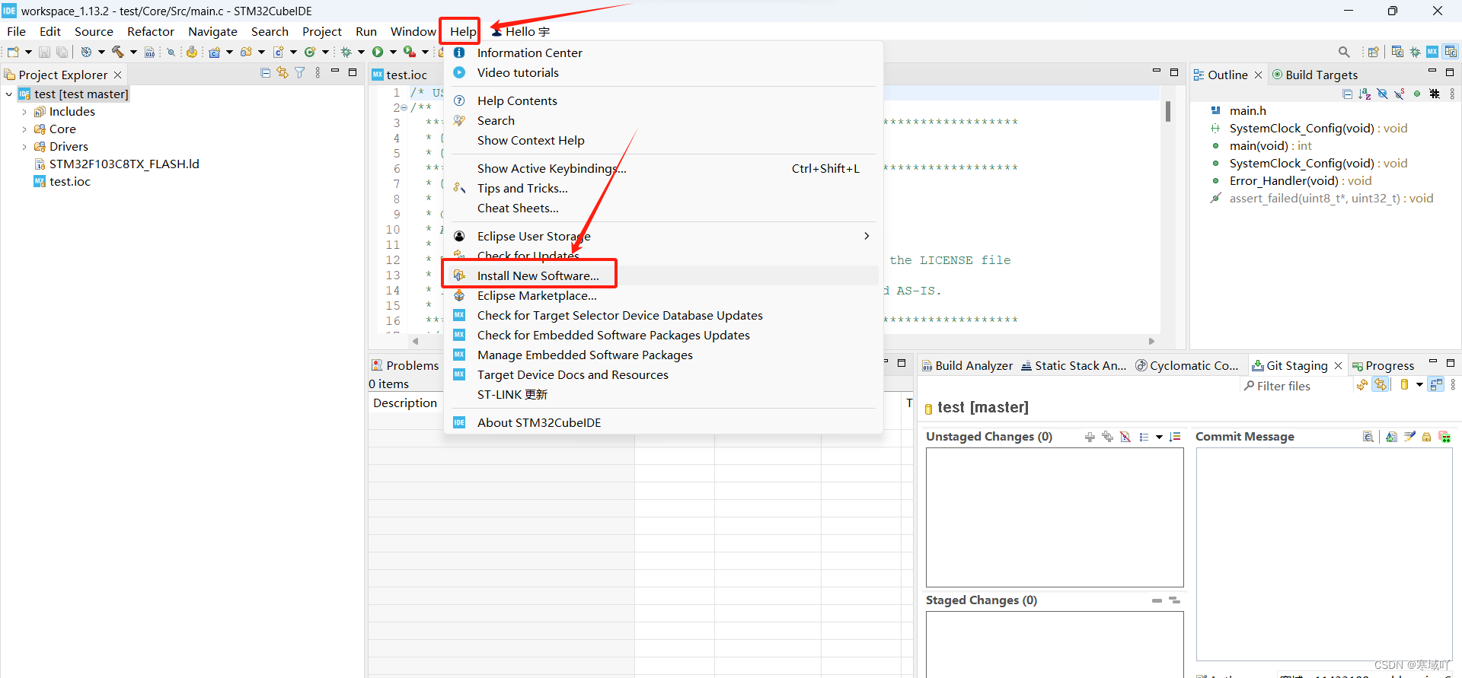1462x678 pixels.
Task: Collapse all in Project Explorer toolbar
Action: [x=265, y=73]
